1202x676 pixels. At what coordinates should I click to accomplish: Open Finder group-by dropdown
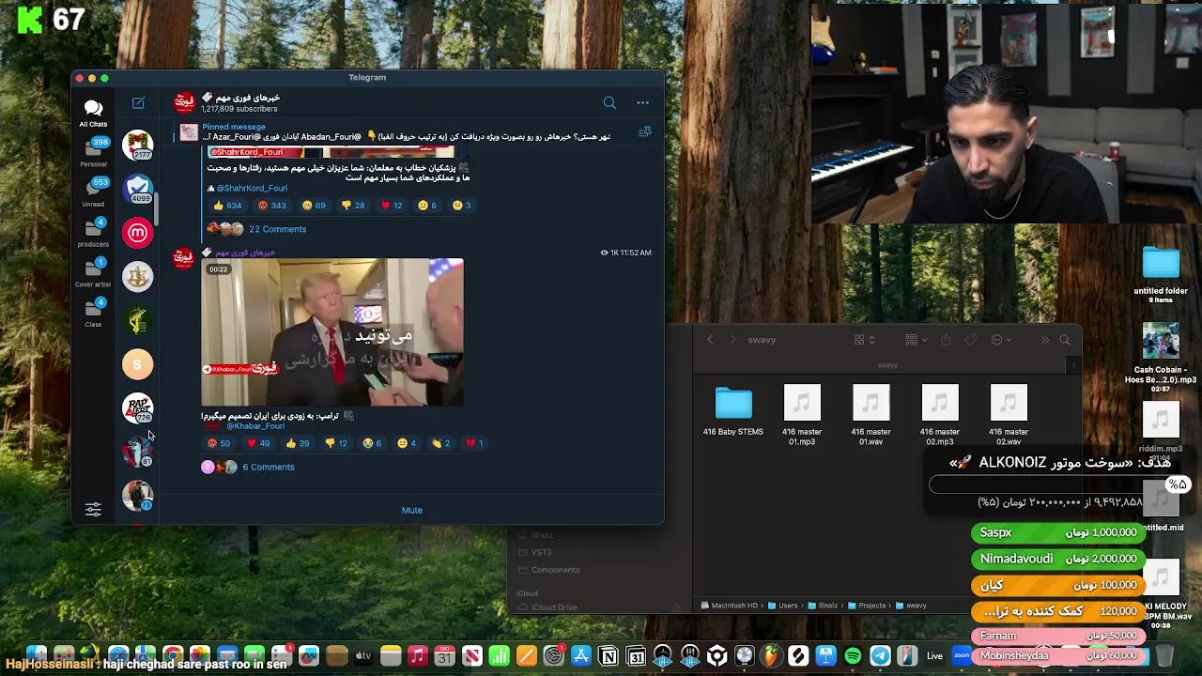[x=915, y=340]
